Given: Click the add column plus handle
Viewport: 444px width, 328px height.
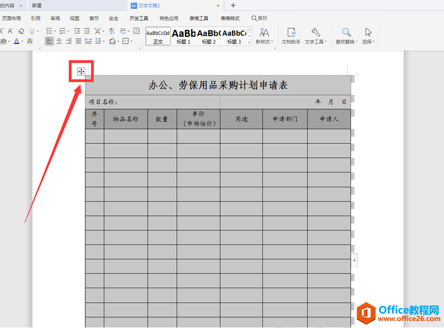Looking at the screenshot, I should (x=354, y=260).
